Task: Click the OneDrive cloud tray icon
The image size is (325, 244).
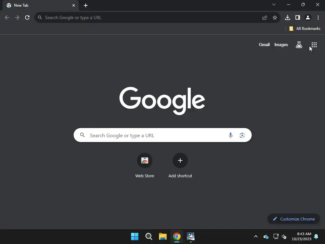Action: click(266, 236)
